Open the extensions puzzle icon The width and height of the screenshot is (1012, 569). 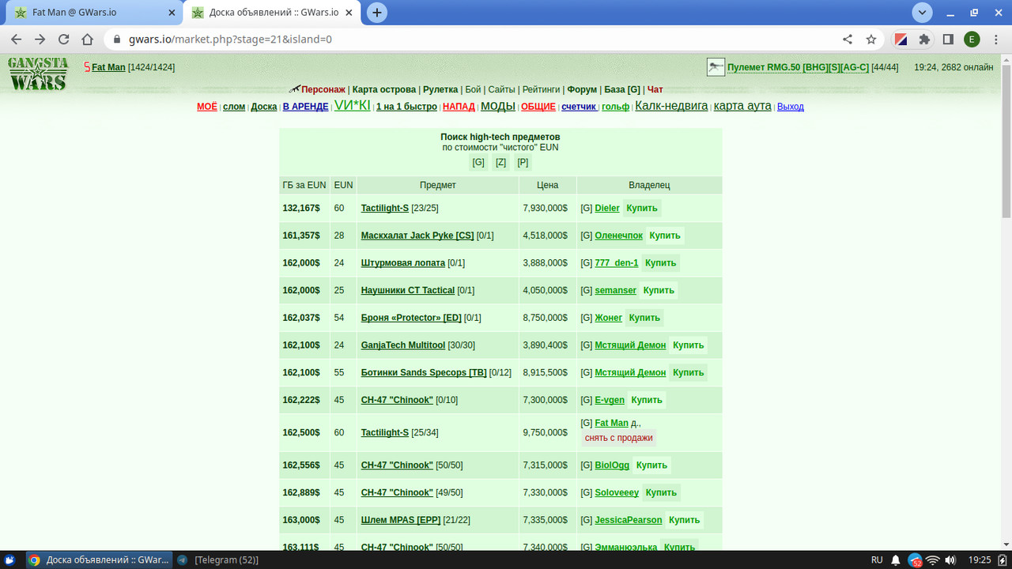coord(924,39)
